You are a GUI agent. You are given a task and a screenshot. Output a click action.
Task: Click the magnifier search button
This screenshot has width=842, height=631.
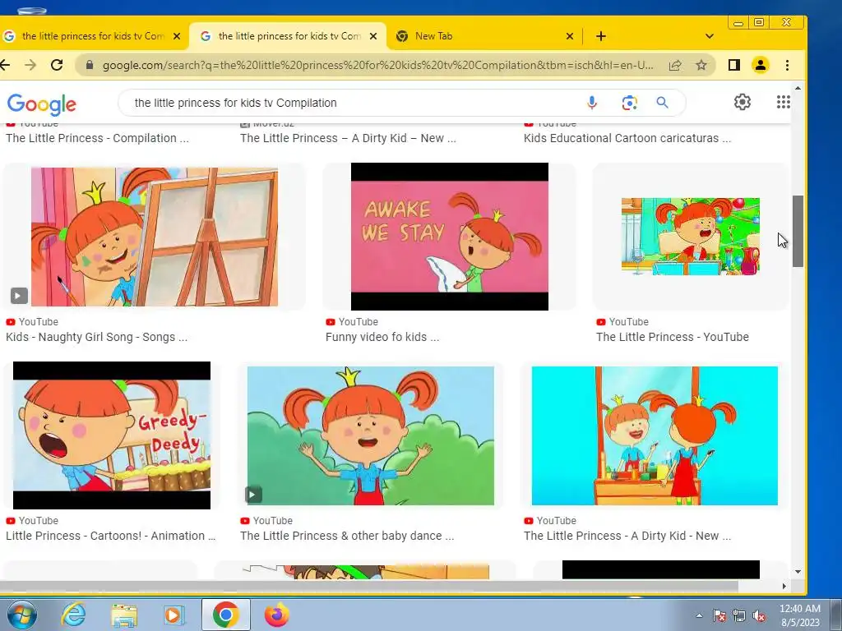pyautogui.click(x=662, y=103)
